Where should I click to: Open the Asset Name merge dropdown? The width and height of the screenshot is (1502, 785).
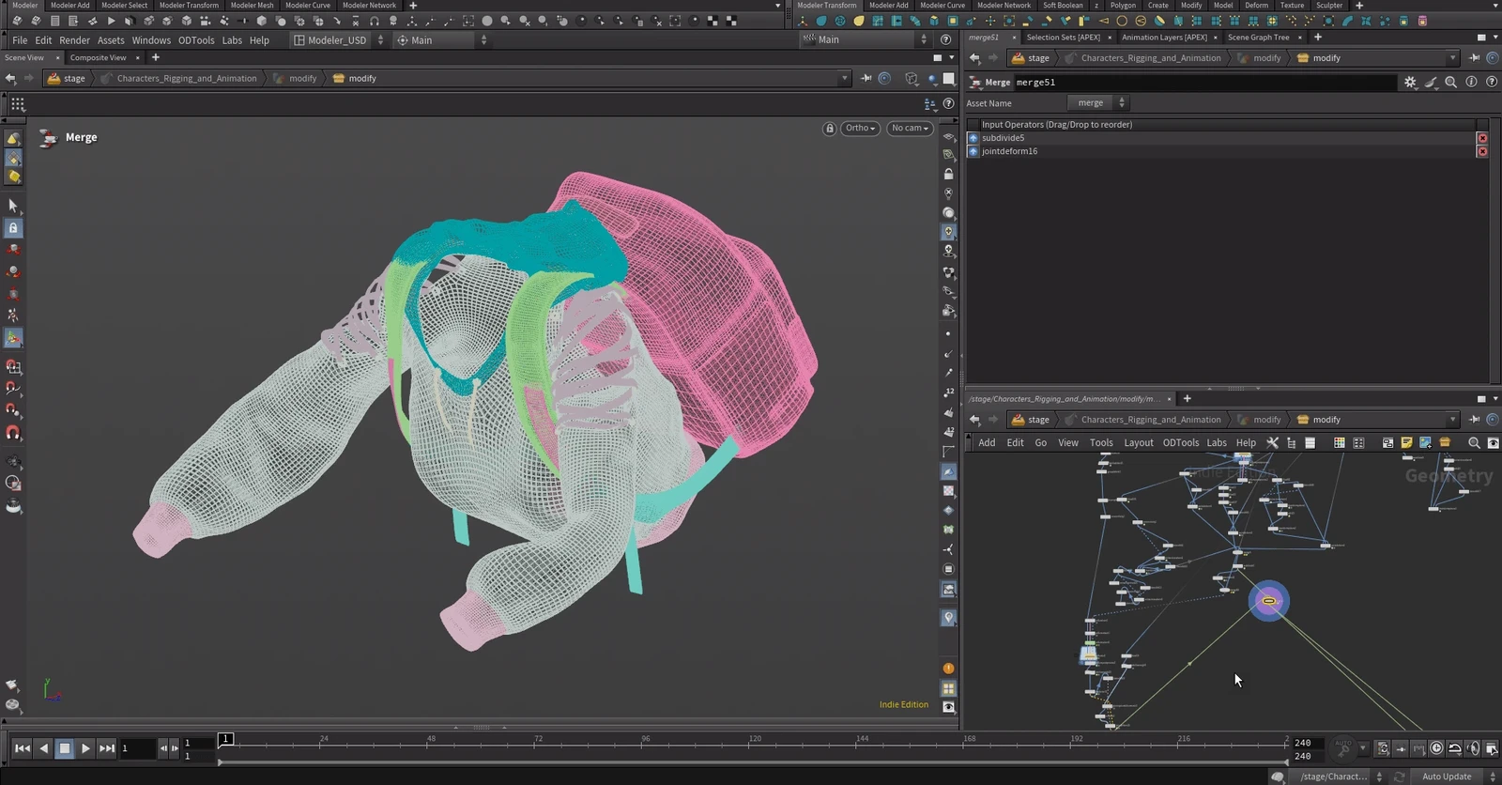[1098, 103]
